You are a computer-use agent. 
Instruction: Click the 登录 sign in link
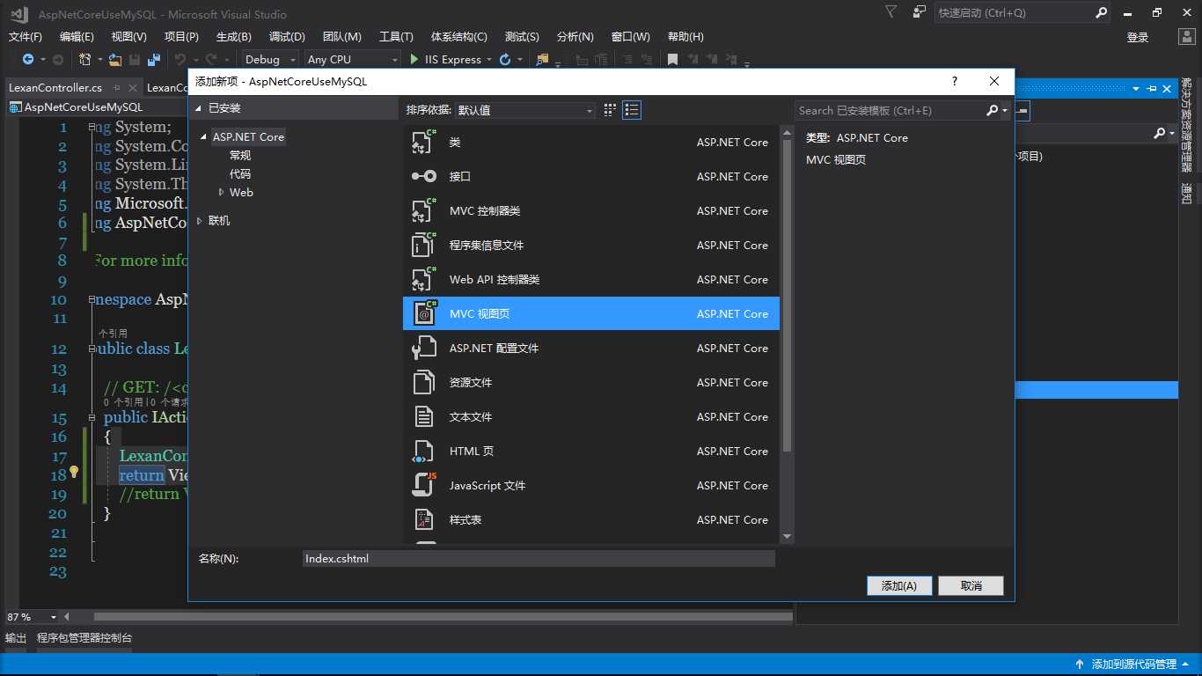coord(1138,37)
